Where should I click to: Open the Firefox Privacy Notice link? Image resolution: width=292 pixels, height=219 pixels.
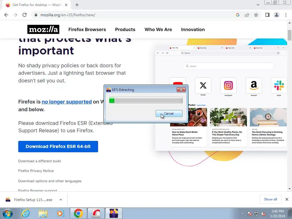pos(36,171)
